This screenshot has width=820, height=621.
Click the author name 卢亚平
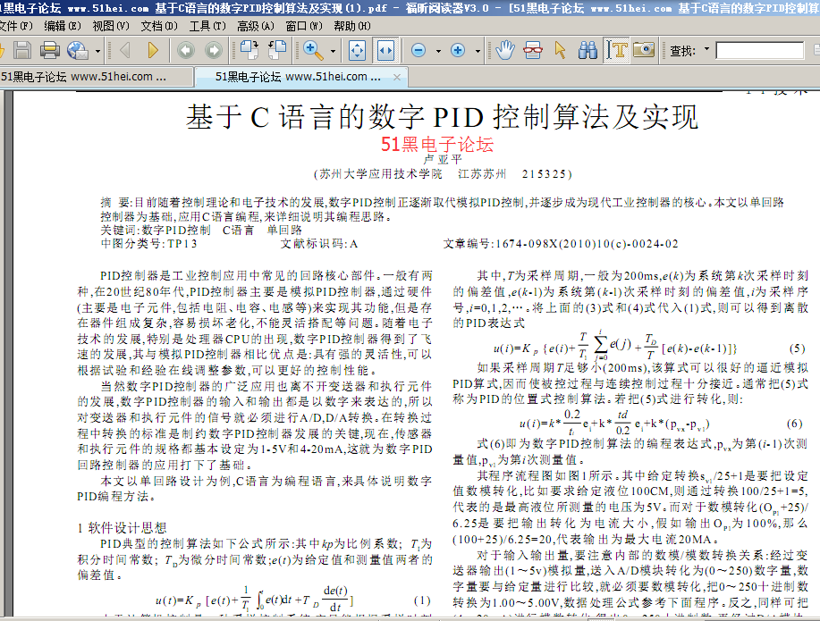[443, 159]
